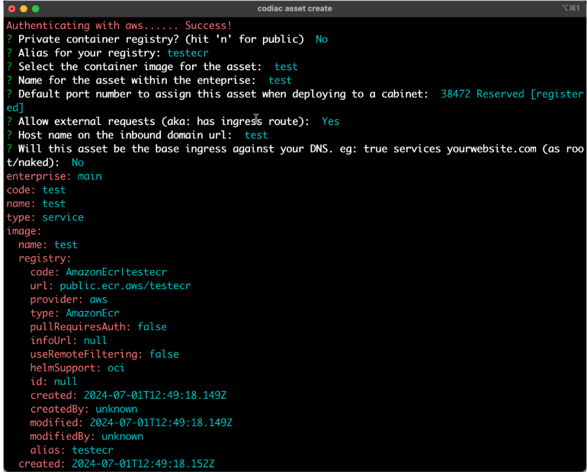Click the 'codiac asset create' window title
Image resolution: width=587 pixels, height=472 pixels.
point(294,8)
